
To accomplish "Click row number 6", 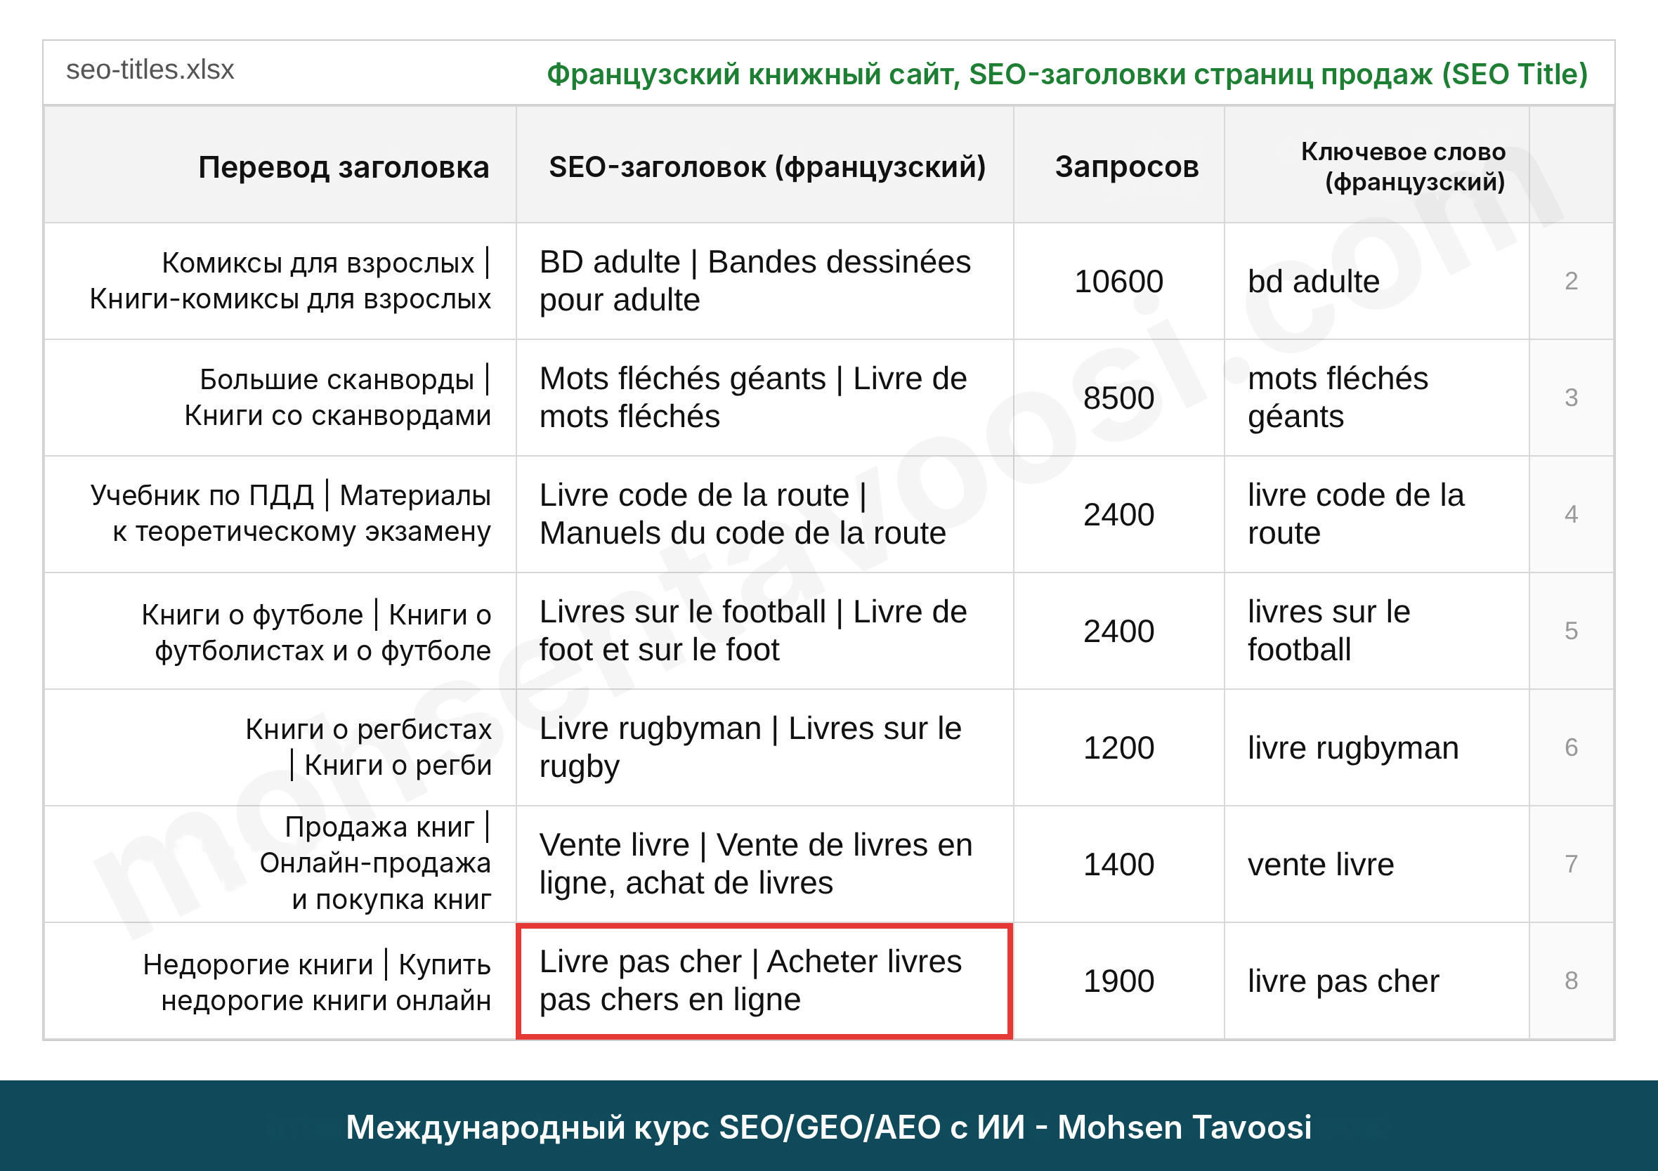I will coord(1572,748).
